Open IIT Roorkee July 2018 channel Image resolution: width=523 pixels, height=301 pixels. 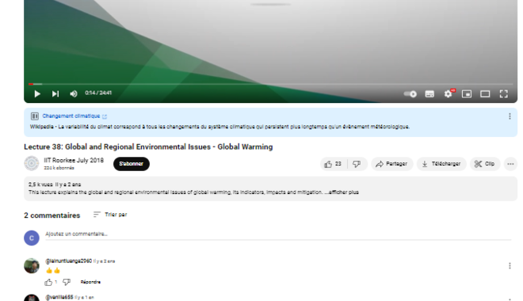(x=74, y=160)
